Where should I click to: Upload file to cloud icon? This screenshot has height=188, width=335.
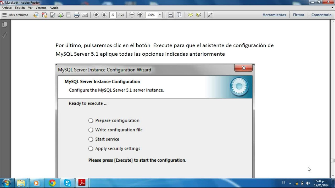60,15
